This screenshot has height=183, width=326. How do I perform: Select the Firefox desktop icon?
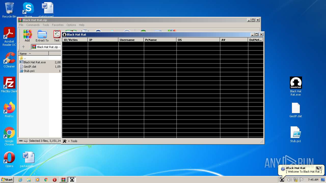click(x=9, y=110)
